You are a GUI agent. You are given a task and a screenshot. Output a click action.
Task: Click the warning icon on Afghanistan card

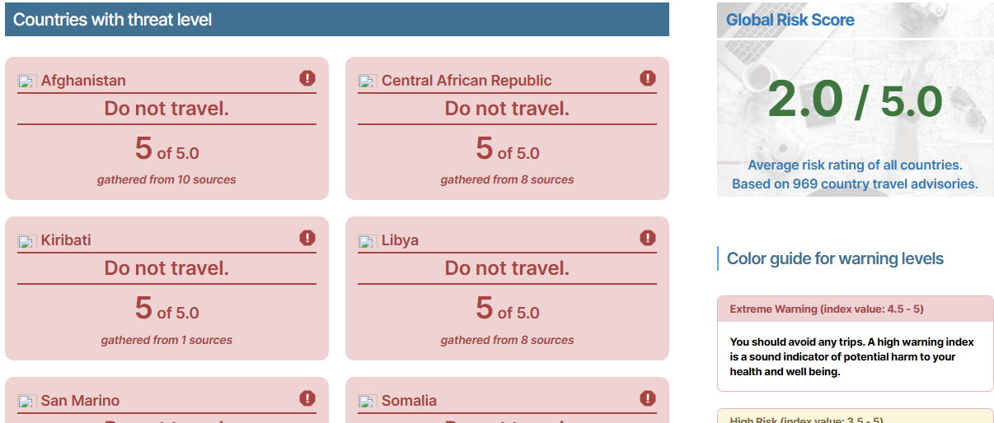coord(307,78)
